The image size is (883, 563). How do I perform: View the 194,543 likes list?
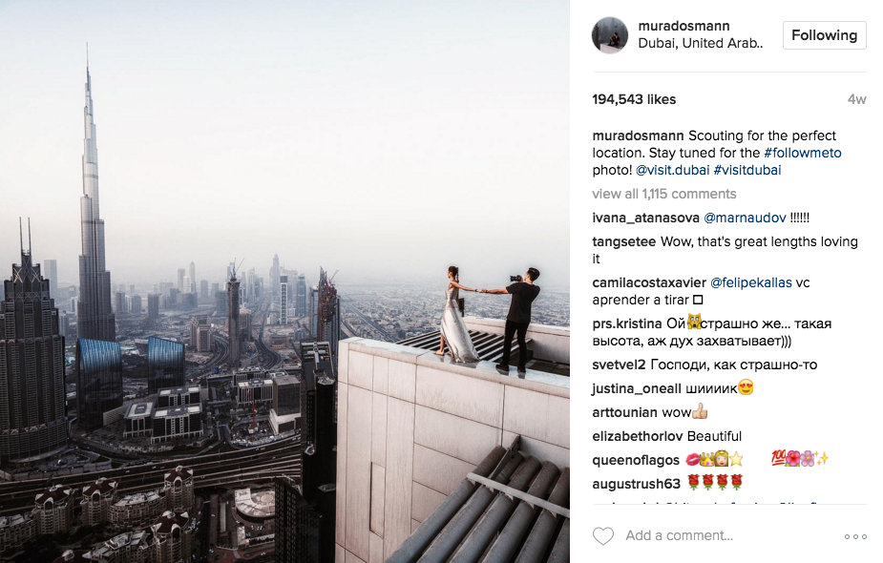(x=634, y=99)
